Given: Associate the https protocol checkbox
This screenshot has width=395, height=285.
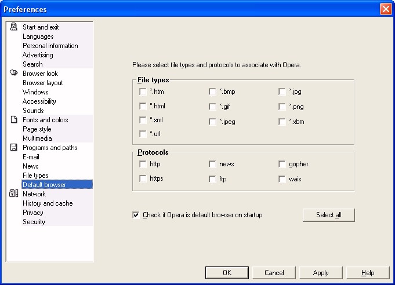Looking at the screenshot, I should point(143,178).
